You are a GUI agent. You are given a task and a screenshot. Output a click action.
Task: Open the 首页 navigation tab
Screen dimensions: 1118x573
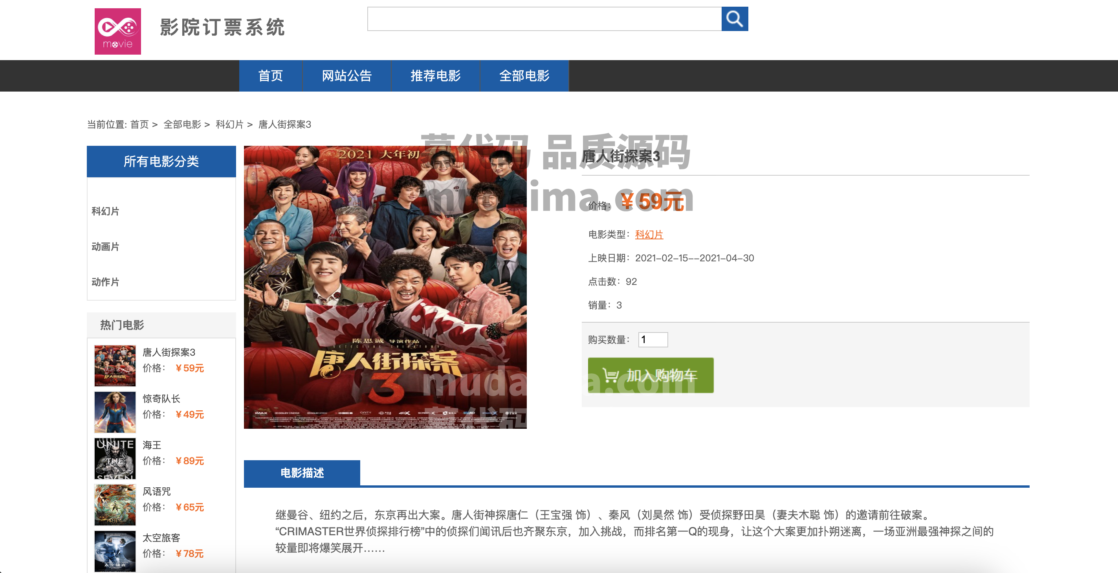(270, 75)
